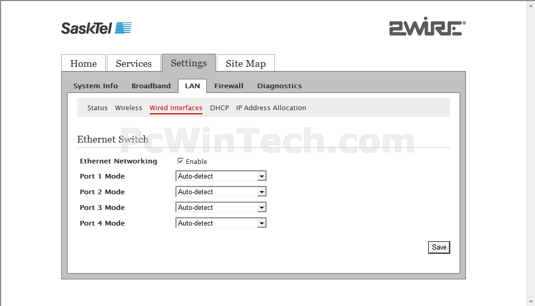The width and height of the screenshot is (535, 306).
Task: Open the Firewall section
Action: coord(229,86)
